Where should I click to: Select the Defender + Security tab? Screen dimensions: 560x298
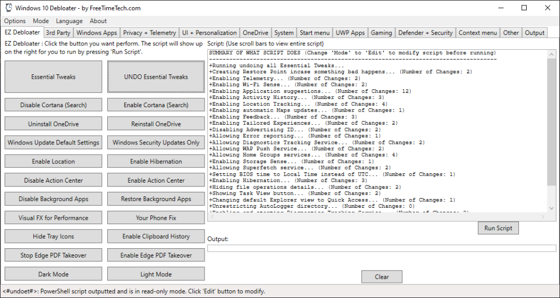click(425, 33)
